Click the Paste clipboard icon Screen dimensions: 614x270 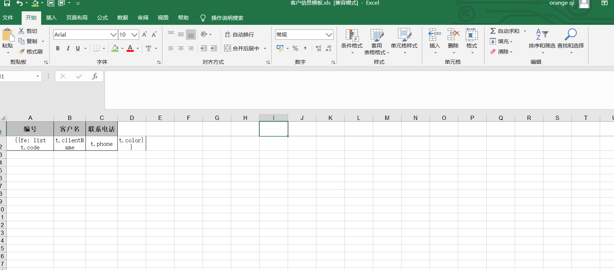[8, 35]
